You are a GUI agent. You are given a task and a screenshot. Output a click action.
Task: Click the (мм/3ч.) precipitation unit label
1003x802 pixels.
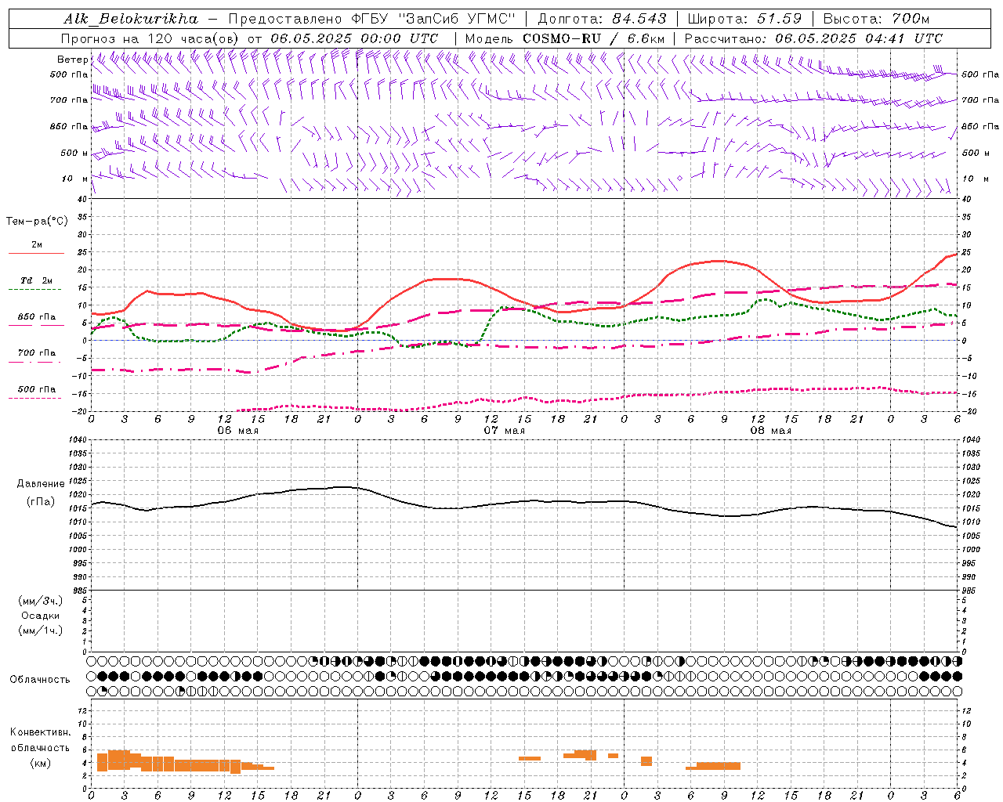[41, 601]
